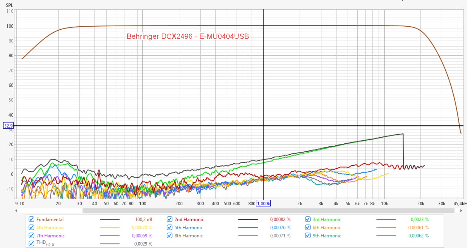Hide the 9th Harmonic trace

pos(308,236)
